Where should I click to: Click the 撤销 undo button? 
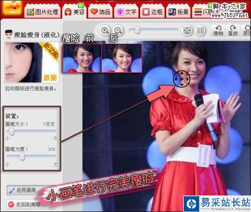(x=218, y=31)
